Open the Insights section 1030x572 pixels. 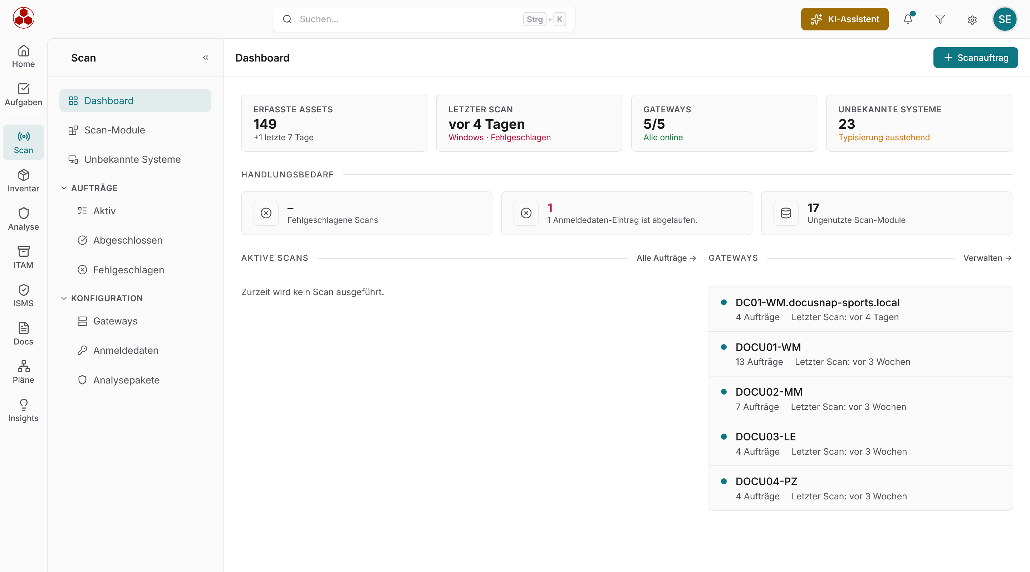[23, 411]
